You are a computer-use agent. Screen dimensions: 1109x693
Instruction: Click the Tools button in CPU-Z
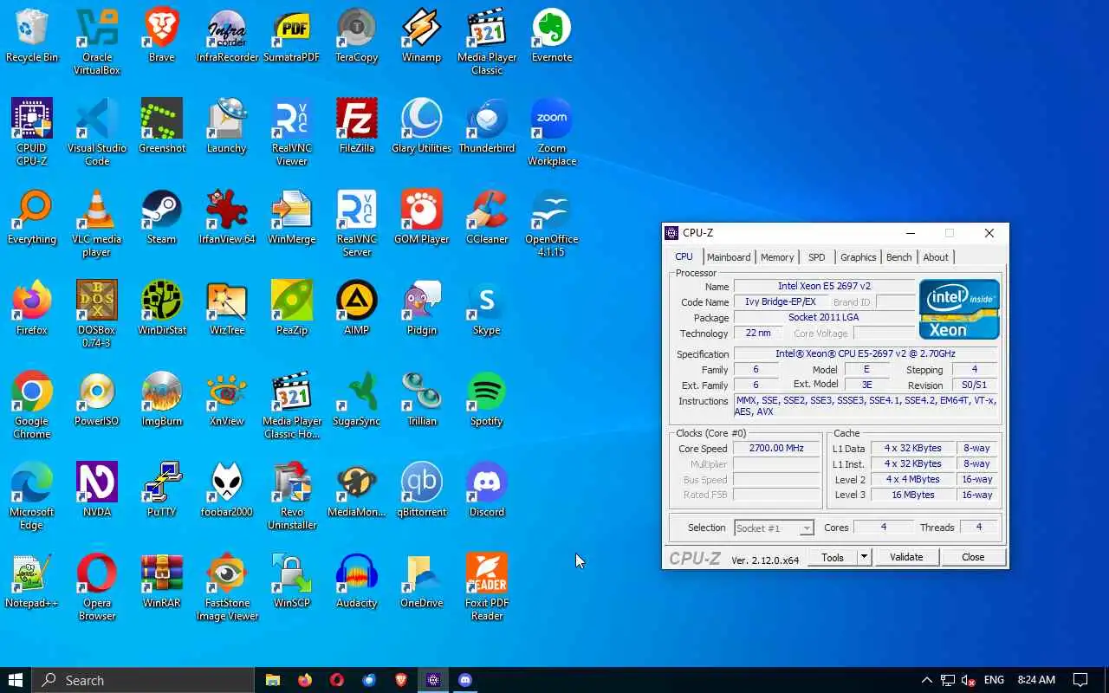[833, 557]
